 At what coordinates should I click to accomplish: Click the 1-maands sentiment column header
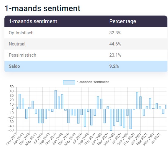point(33,21)
